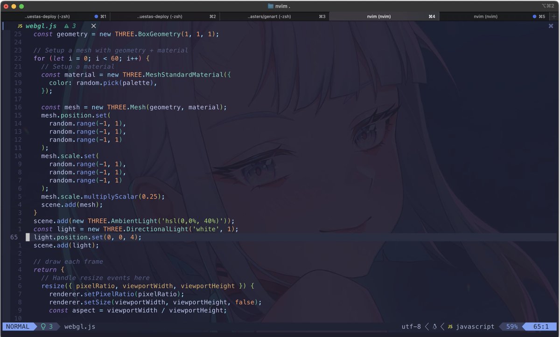This screenshot has width=560, height=337.
Task: Click the resize({ pixelRatio, ... line
Action: click(x=147, y=286)
